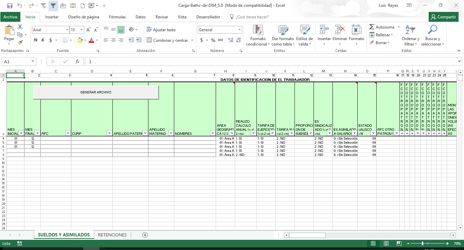Open the Borrar clear dropdown
This screenshot has width=464, height=250.
click(379, 42)
